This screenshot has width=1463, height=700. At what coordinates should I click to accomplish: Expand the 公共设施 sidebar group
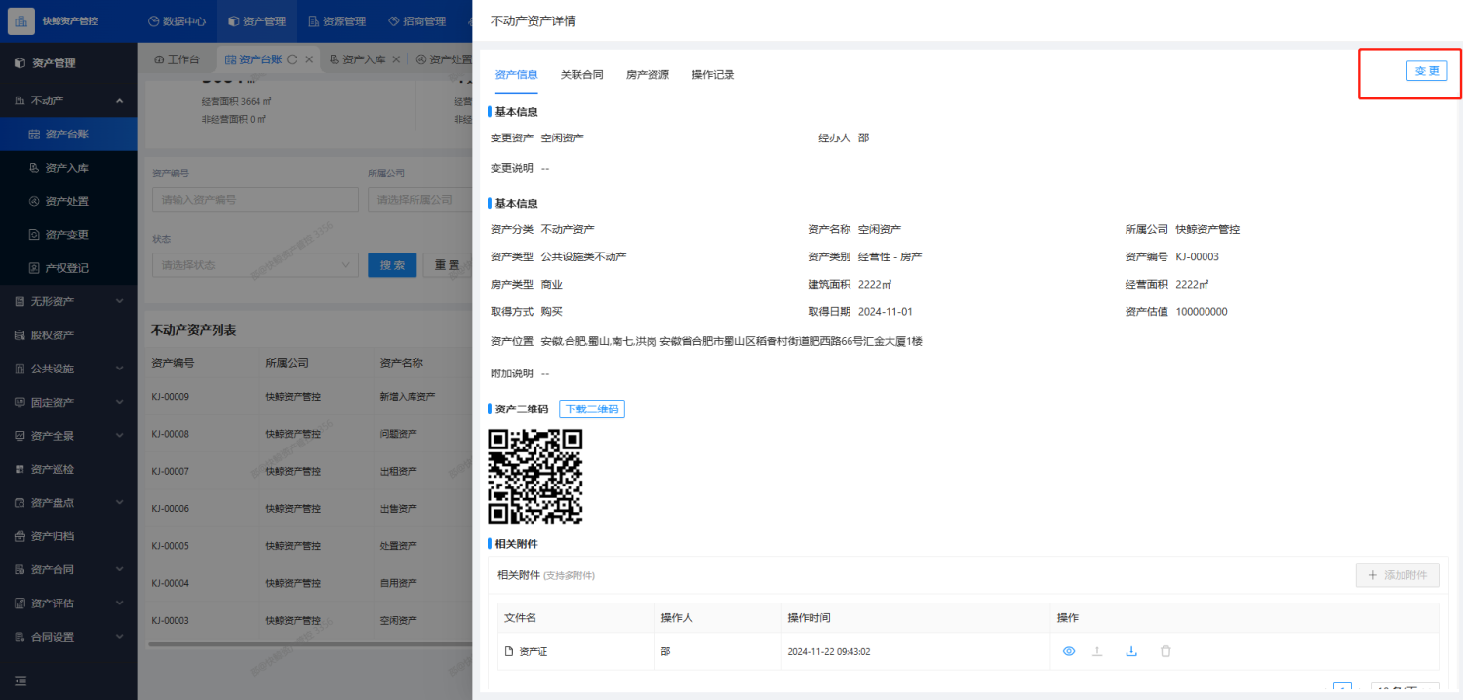(68, 369)
